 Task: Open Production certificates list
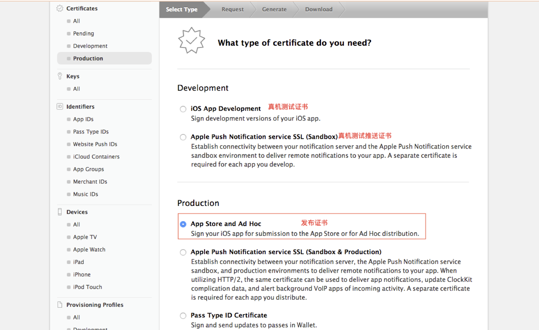tap(104, 58)
